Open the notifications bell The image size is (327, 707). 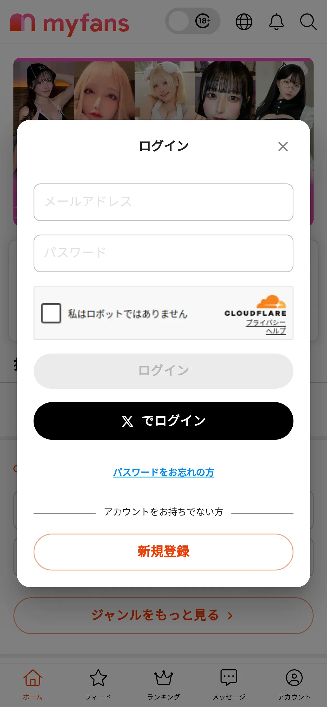[276, 22]
